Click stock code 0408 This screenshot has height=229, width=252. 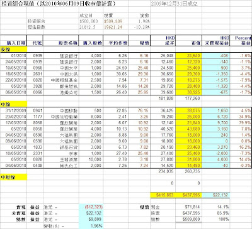pos(38,166)
